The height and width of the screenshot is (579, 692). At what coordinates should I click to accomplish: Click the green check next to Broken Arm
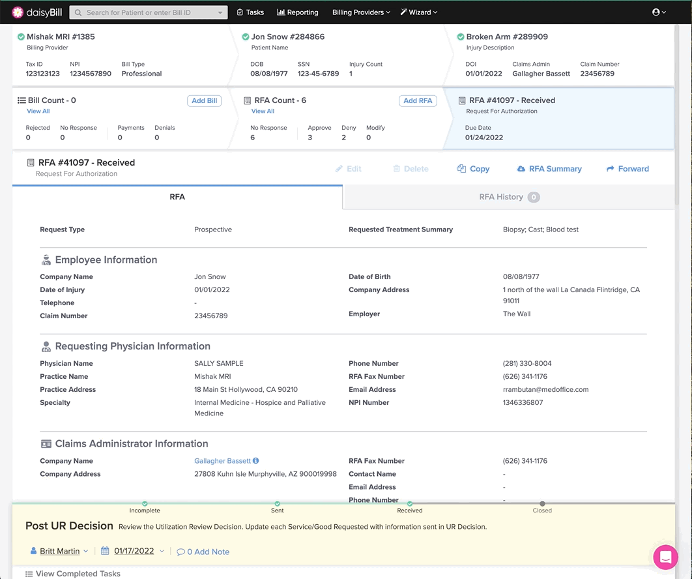point(461,37)
